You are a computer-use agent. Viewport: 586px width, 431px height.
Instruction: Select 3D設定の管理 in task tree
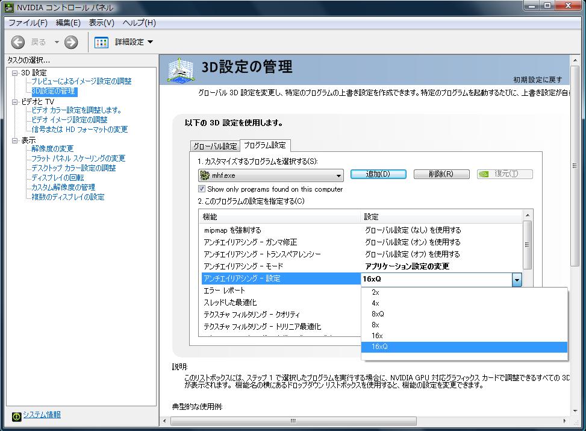tap(54, 91)
